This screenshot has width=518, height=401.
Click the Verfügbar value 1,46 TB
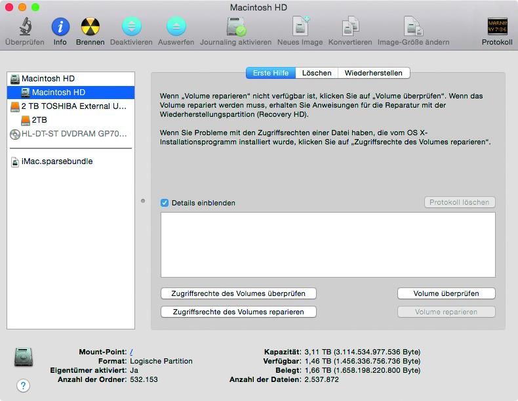(x=363, y=362)
